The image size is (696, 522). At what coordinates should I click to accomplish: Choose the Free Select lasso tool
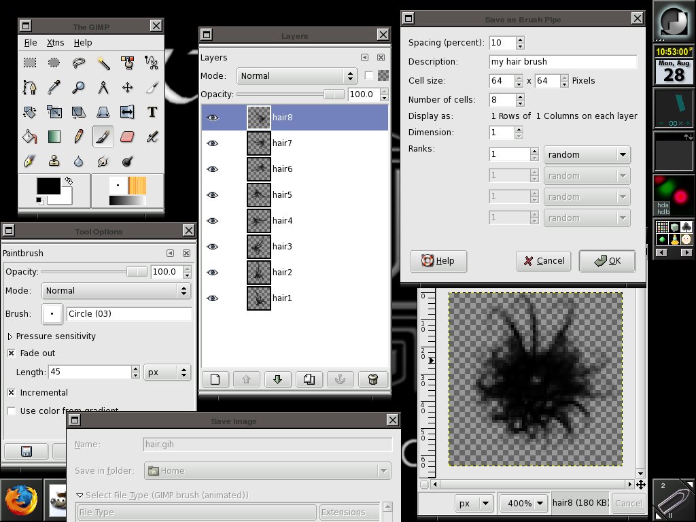[x=79, y=63]
